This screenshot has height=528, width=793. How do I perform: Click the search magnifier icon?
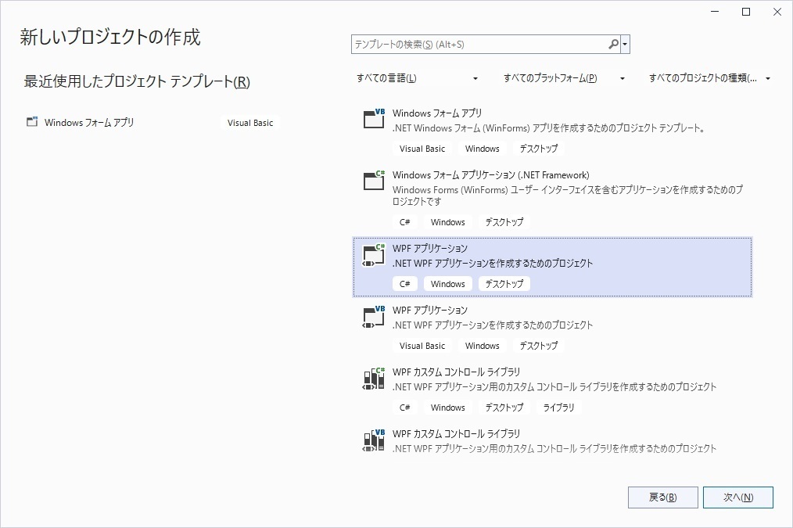click(612, 44)
